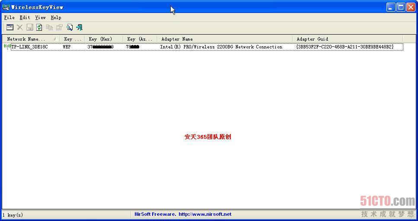Click the '1 key(s)' status bar entry

(13, 215)
